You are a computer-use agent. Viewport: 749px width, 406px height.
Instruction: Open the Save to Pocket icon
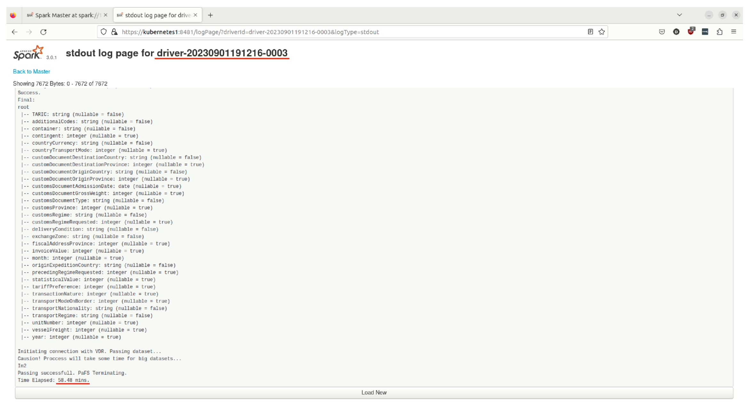point(662,32)
